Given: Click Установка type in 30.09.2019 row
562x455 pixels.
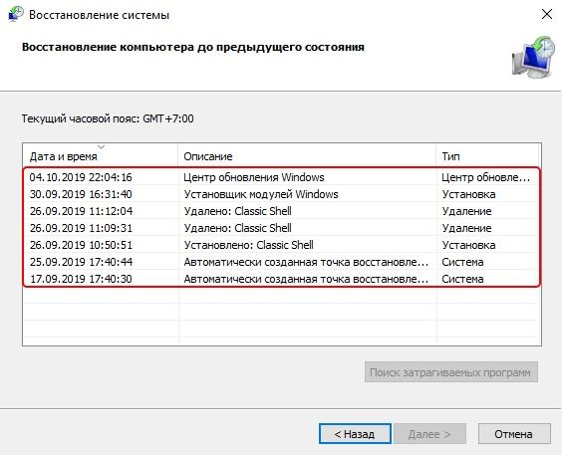Looking at the screenshot, I should pyautogui.click(x=468, y=194).
